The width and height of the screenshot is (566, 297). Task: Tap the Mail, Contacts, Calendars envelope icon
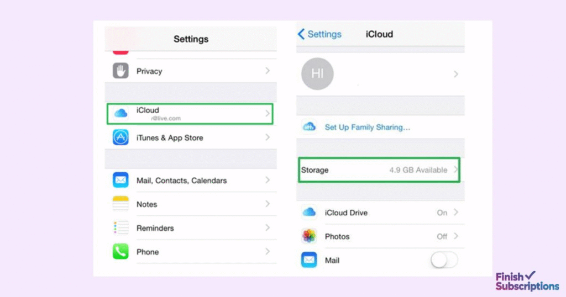click(x=120, y=180)
